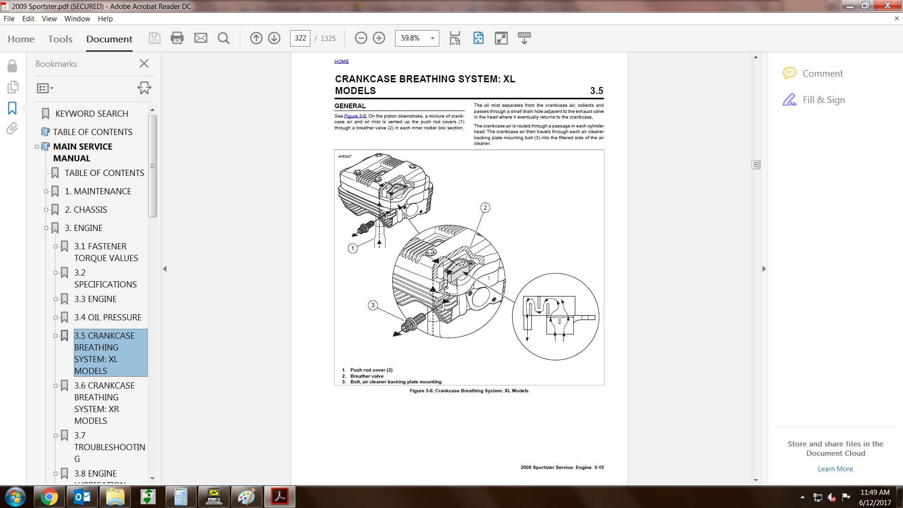Open the Attachments paperclip panel
This screenshot has width=903, height=508.
pos(12,128)
